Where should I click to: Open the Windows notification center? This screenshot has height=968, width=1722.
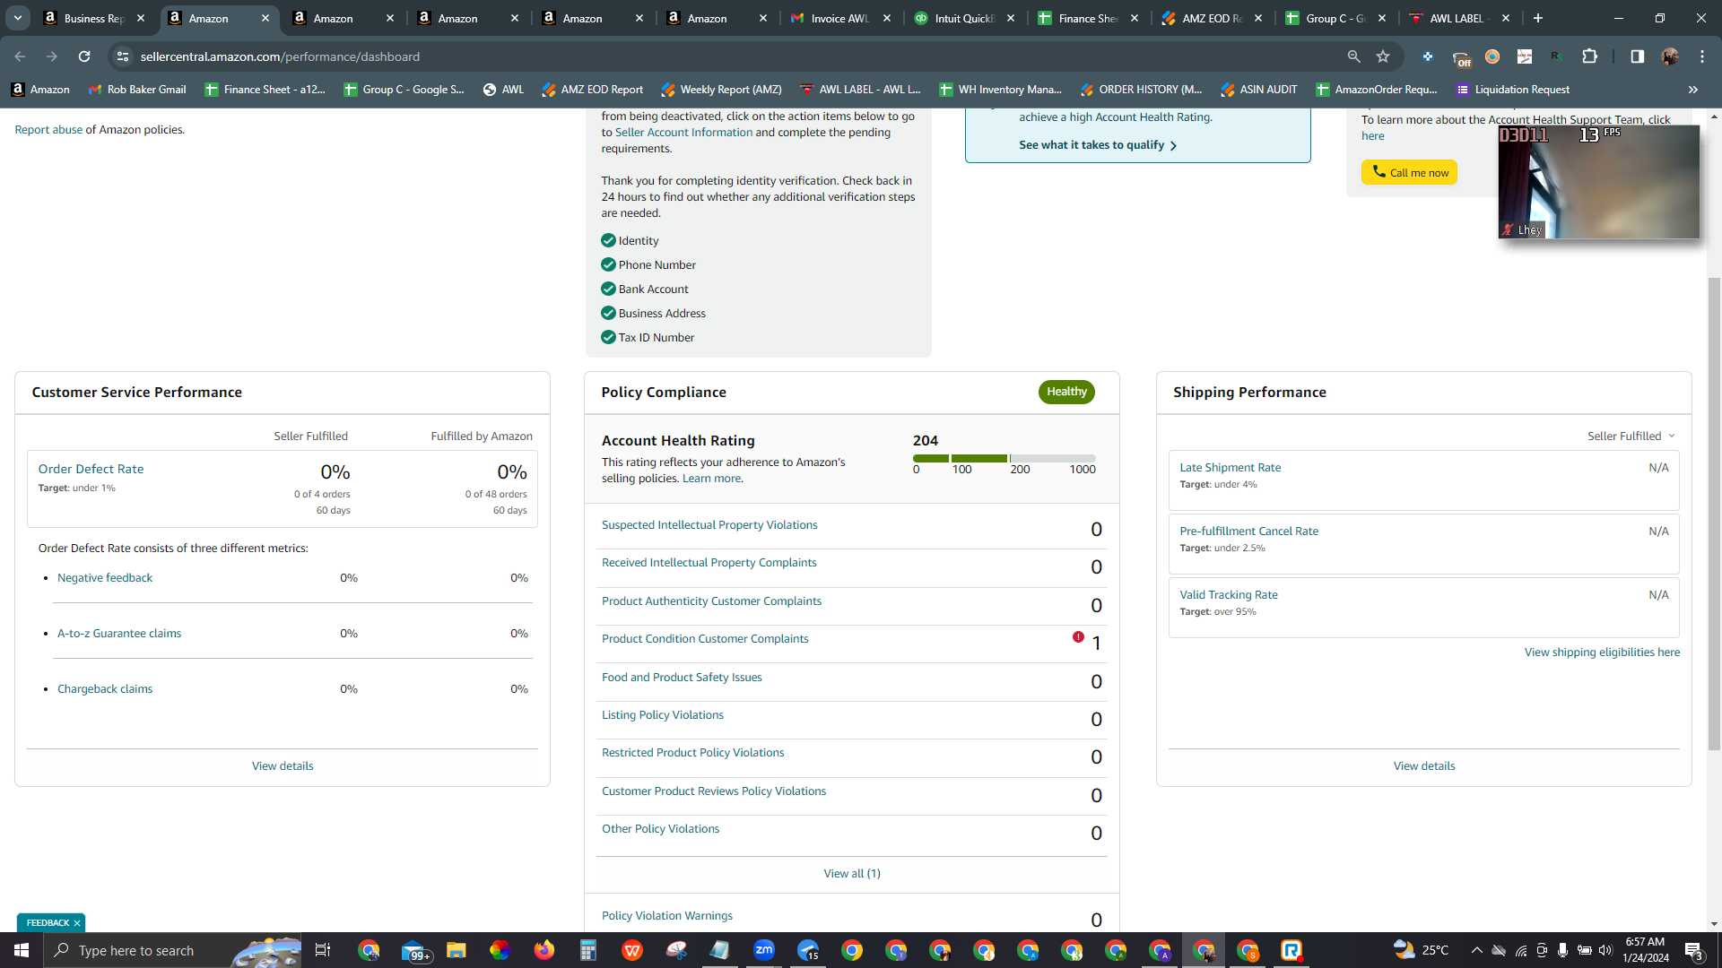pos(1693,951)
